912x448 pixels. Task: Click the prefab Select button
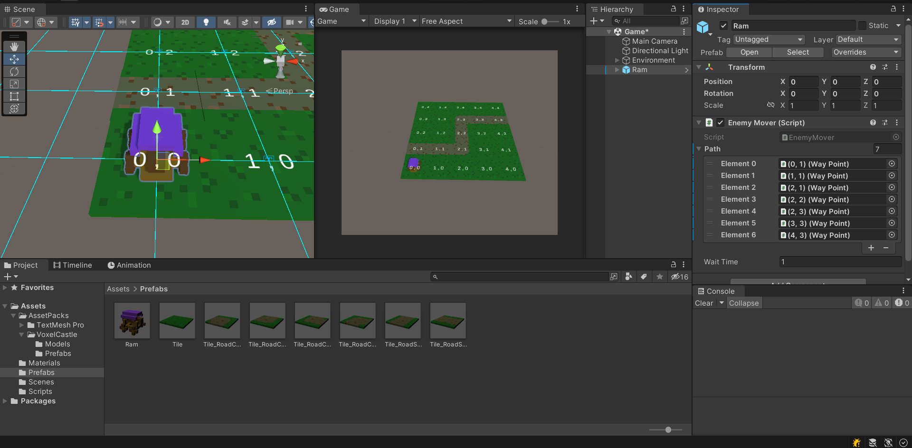798,52
